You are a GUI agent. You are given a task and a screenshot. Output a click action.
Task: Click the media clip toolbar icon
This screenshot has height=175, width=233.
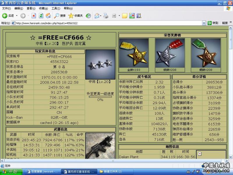(139, 16)
